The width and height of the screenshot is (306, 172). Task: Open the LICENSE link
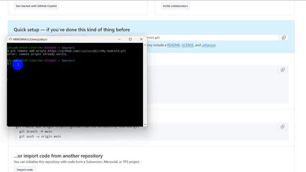[187, 45]
